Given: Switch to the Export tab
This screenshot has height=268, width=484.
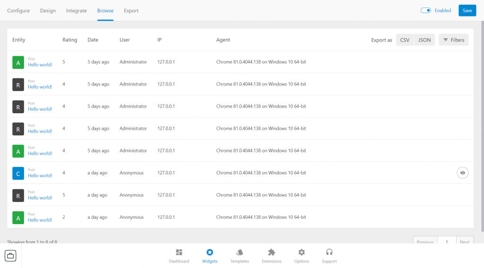Looking at the screenshot, I should coord(131,10).
